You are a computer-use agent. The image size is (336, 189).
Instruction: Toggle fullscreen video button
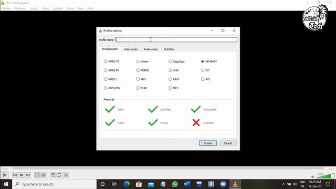[37, 175]
